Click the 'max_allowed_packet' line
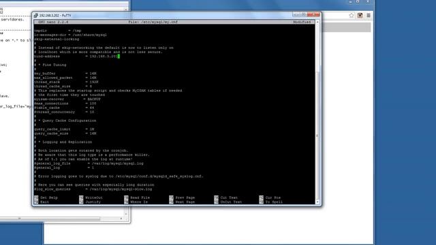The height and width of the screenshot is (245, 436). click(65, 78)
